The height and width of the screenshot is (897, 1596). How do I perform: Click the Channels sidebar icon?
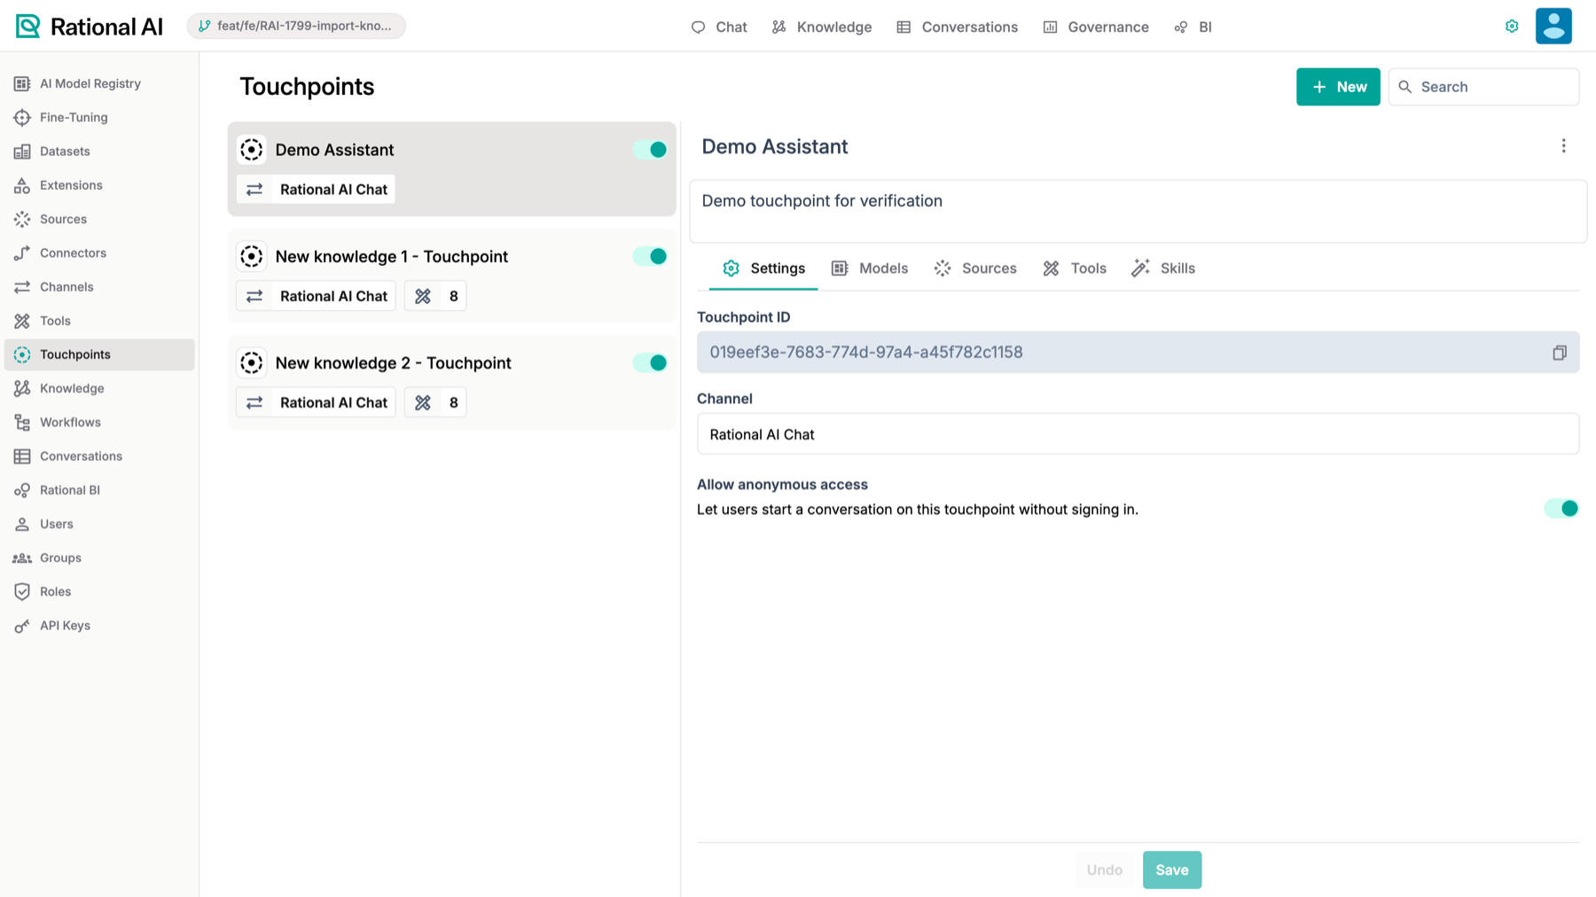click(22, 287)
